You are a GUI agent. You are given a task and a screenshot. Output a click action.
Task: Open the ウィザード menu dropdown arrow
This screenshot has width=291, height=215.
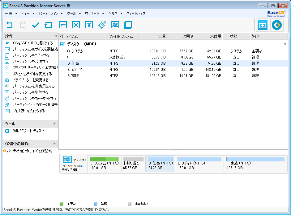click(x=103, y=14)
